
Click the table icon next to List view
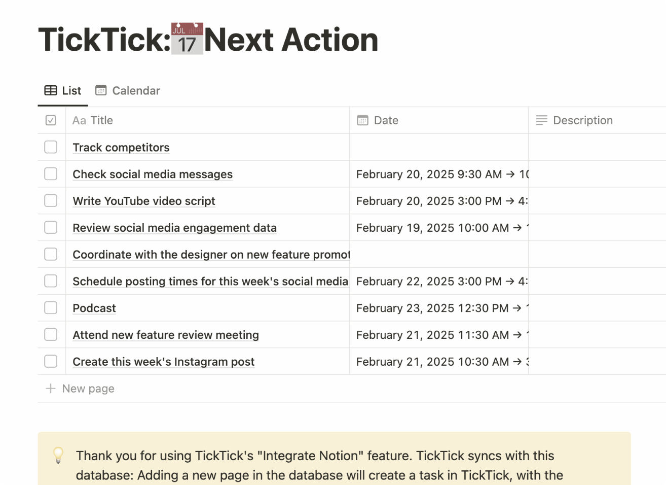(51, 90)
